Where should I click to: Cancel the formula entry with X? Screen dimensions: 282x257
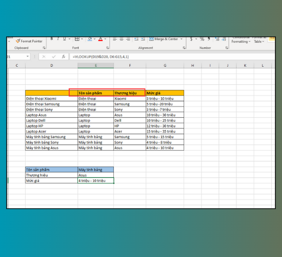[44, 57]
